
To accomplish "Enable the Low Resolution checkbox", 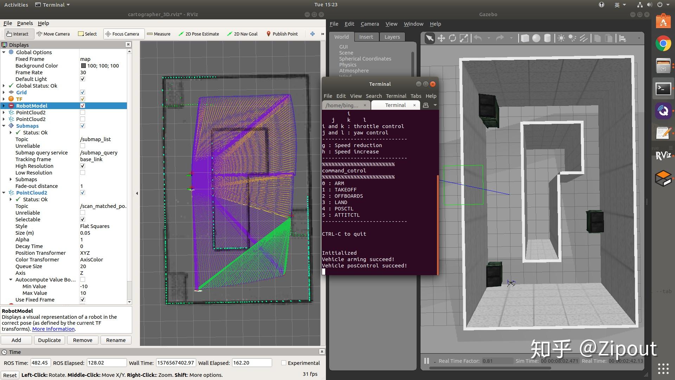I will click(x=83, y=172).
